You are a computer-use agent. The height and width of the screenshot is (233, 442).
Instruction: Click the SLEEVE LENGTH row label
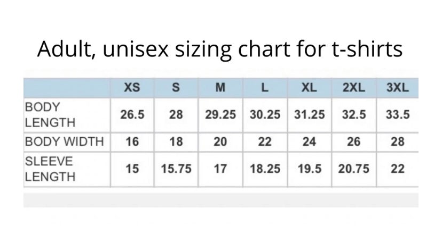click(50, 169)
